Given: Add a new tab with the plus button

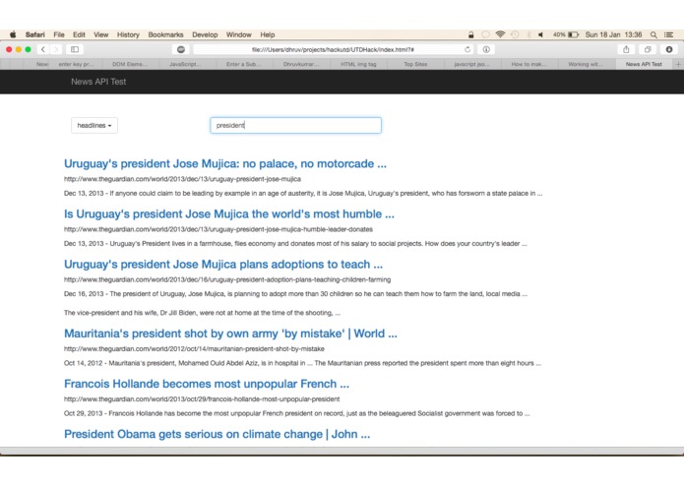Looking at the screenshot, I should coord(678,64).
